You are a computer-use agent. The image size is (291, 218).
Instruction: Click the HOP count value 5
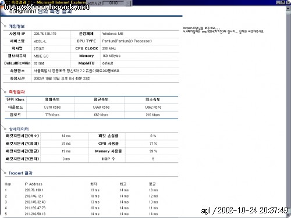click(x=153, y=159)
